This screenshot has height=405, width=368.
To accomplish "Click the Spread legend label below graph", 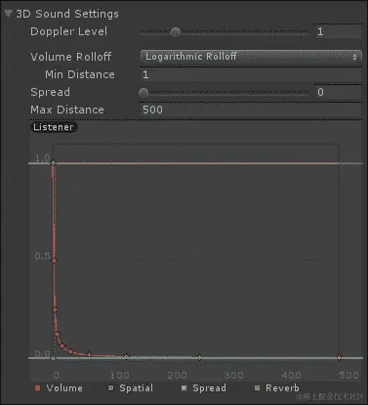I will [x=209, y=388].
